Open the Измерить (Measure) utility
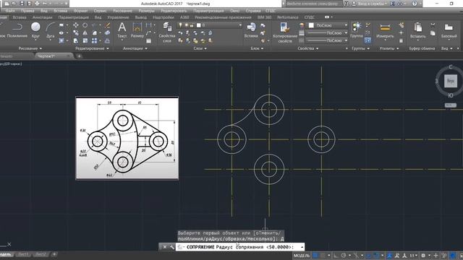The height and width of the screenshot is (260, 463). coord(385,30)
